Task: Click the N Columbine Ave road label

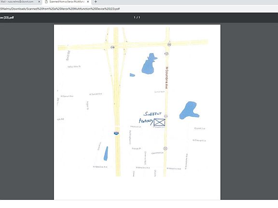Action: tap(167, 78)
